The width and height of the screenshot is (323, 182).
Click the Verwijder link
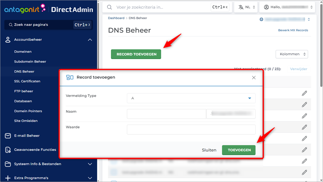299,69
